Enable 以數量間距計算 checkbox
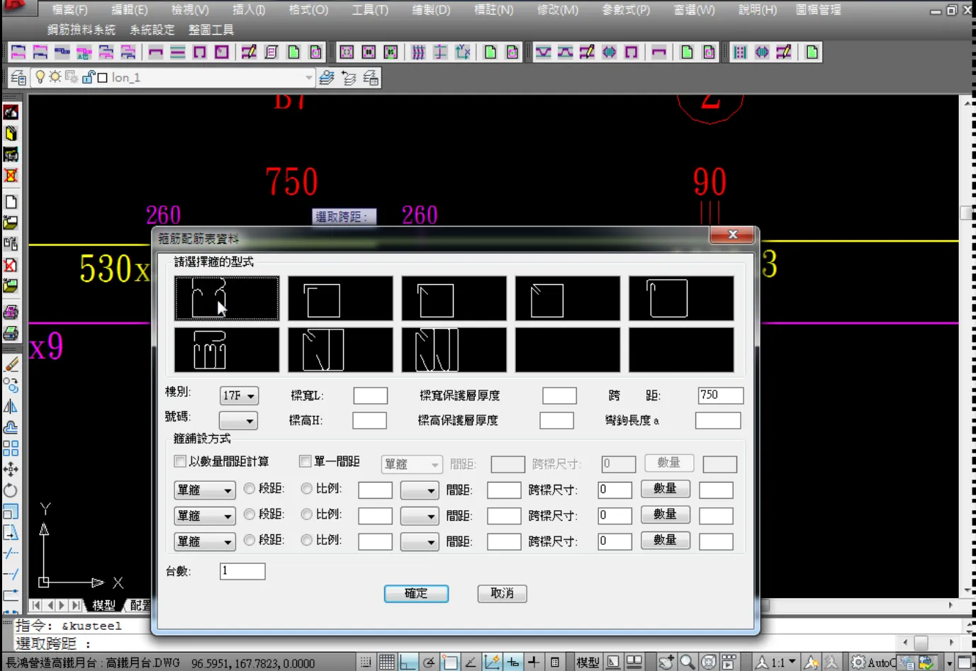Screen dimensions: 976x671 [180, 461]
